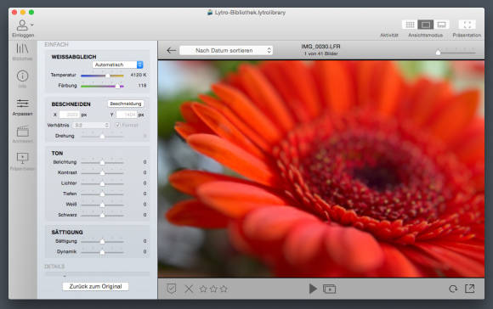Adjust the thumbnail zoom slider top right
The width and height of the screenshot is (493, 309).
point(456,52)
